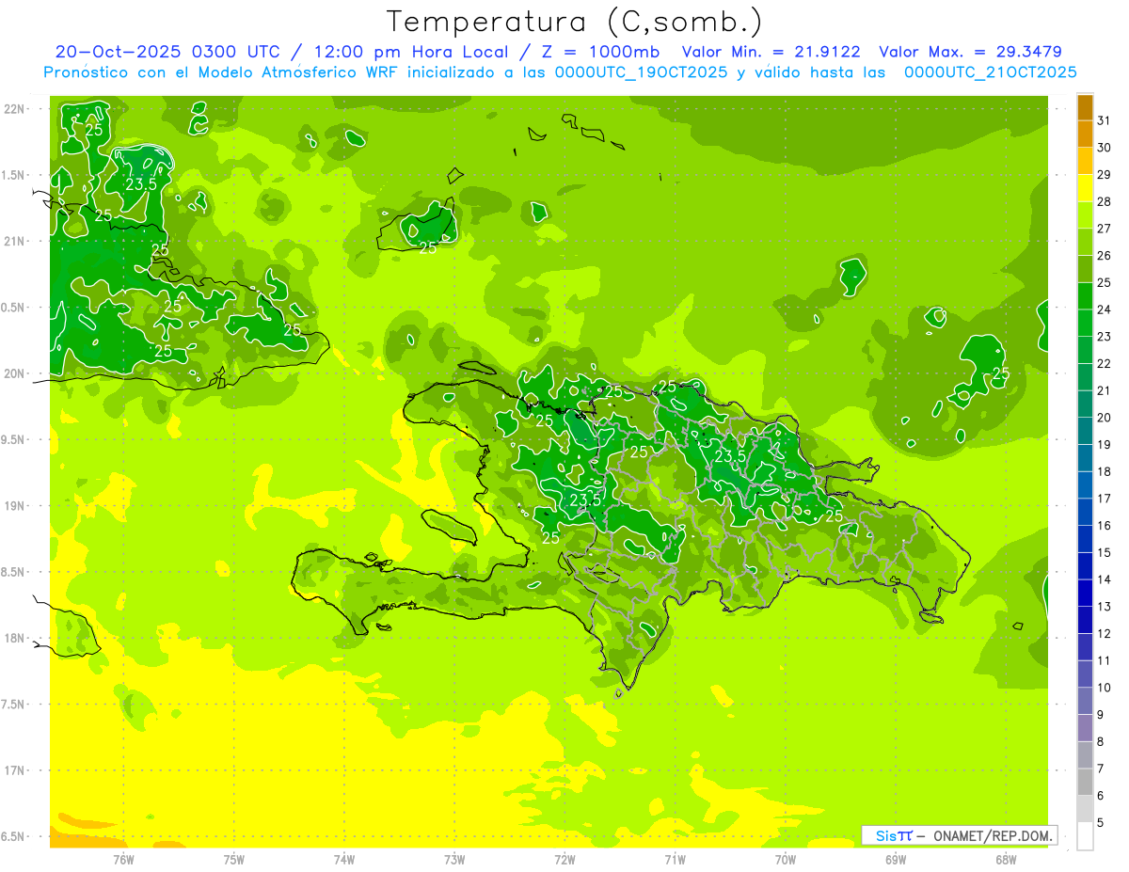Click the 76W longitude axis label
The height and width of the screenshot is (872, 1129).
(x=123, y=859)
